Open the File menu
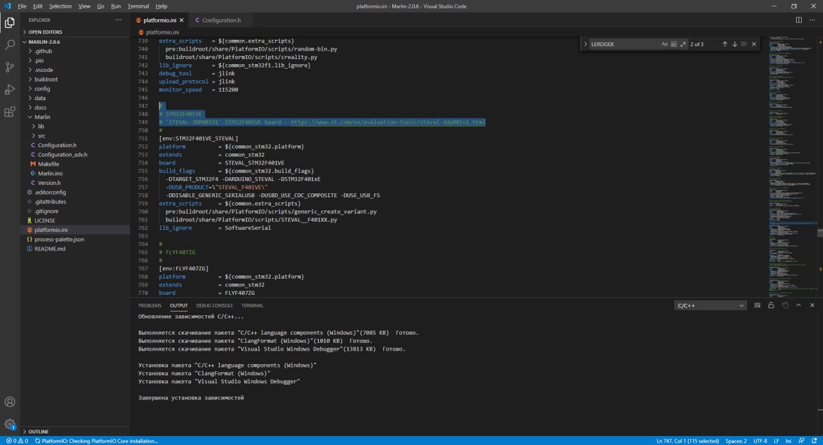823x445 pixels. click(23, 6)
